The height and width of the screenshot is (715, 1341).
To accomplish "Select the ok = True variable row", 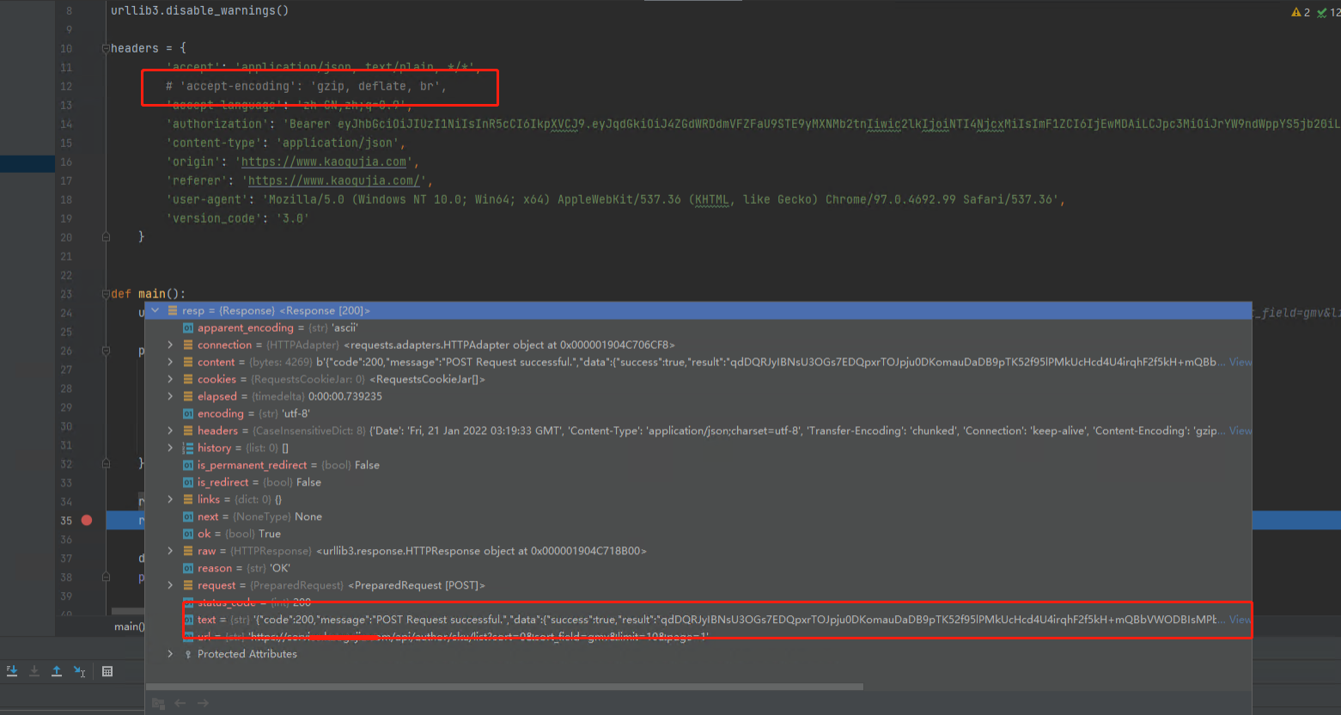I will tap(698, 534).
